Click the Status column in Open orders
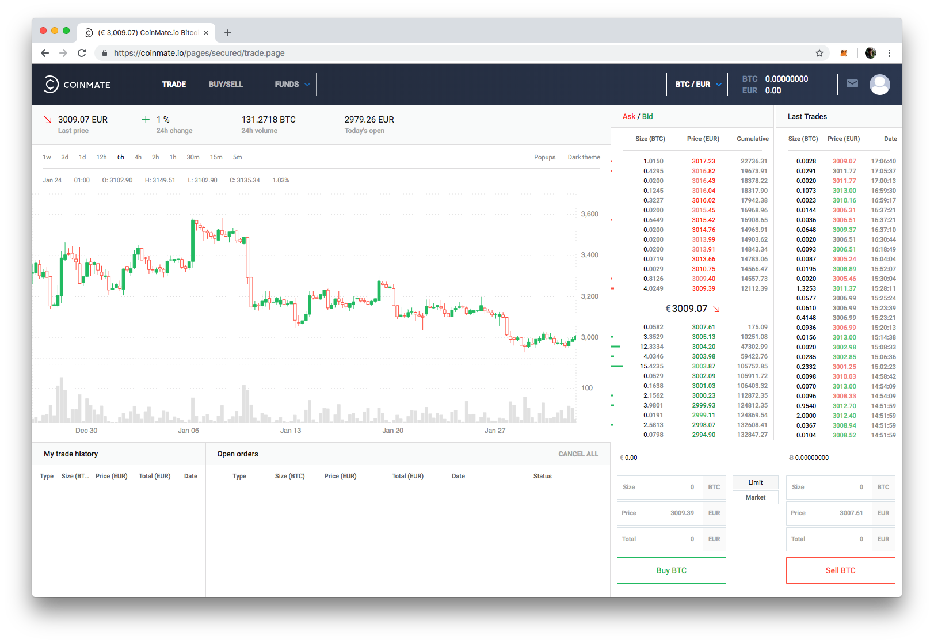934x643 pixels. click(542, 477)
